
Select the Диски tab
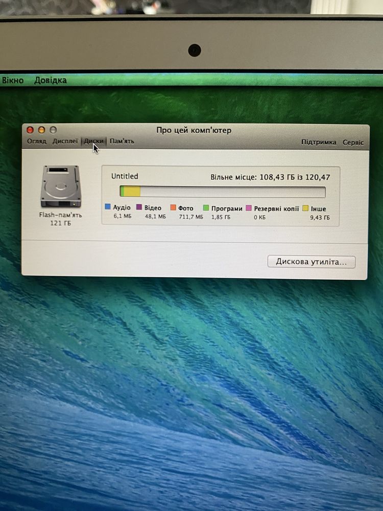coord(94,141)
